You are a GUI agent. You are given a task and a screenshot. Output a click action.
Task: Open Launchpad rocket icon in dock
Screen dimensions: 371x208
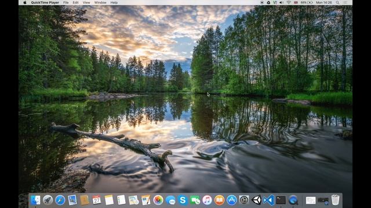point(48,200)
